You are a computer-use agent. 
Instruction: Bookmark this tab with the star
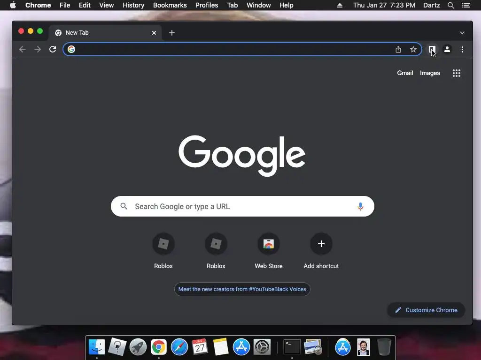(x=413, y=49)
